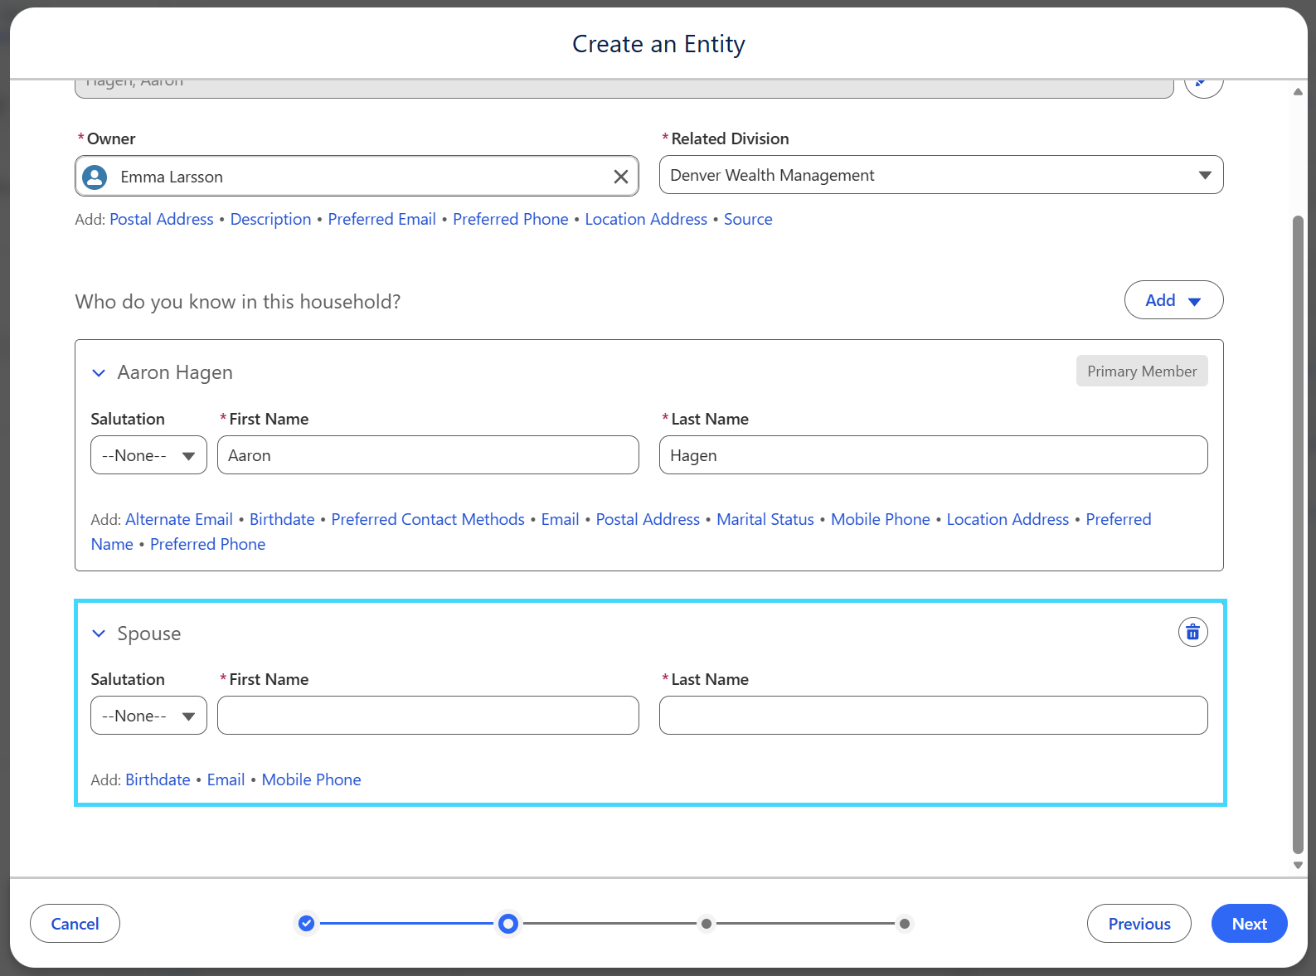Add Preferred Contact Methods for Aaron Hagen
This screenshot has width=1316, height=976.
(428, 519)
